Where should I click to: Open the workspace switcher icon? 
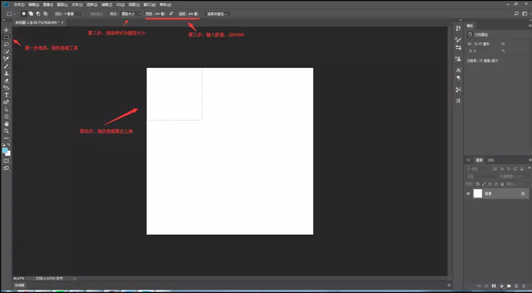(x=525, y=13)
